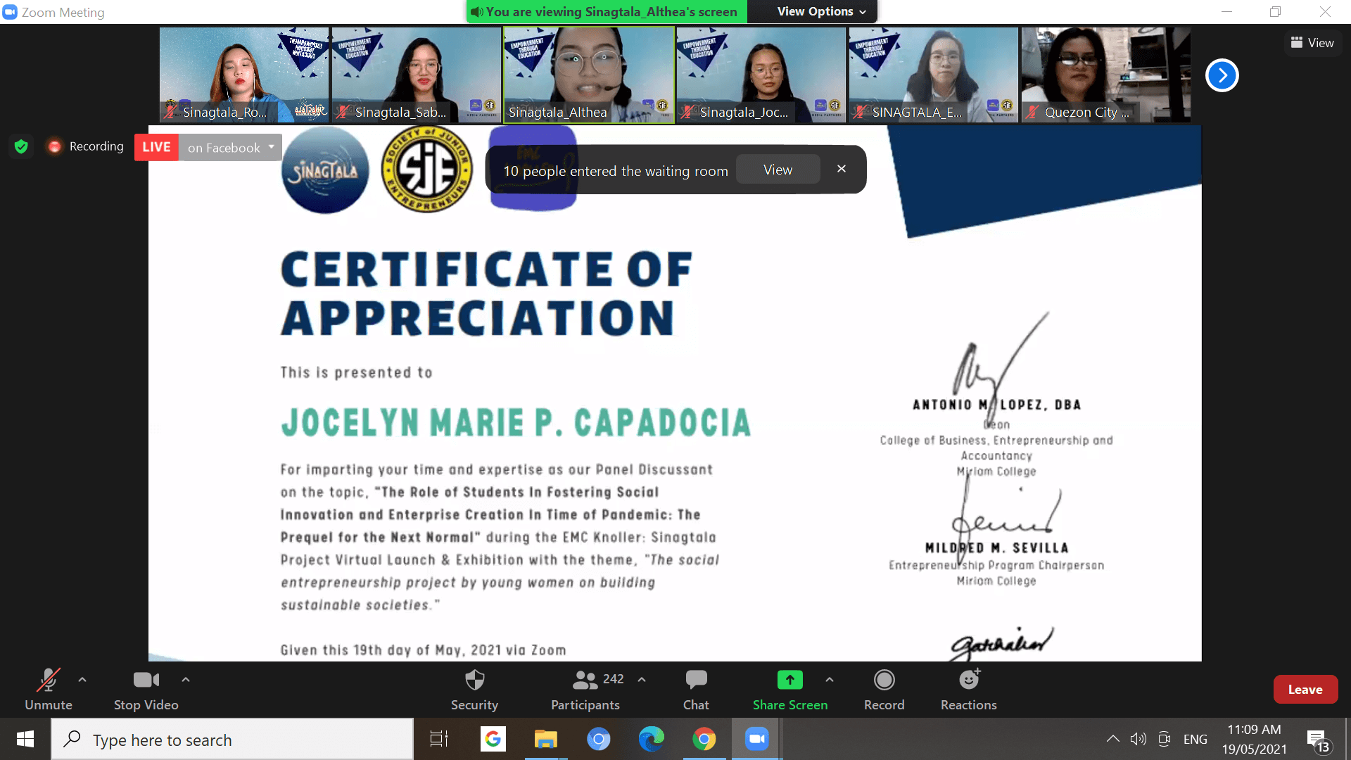Click the green encryption shield icon
The image size is (1351, 760).
pos(21,146)
